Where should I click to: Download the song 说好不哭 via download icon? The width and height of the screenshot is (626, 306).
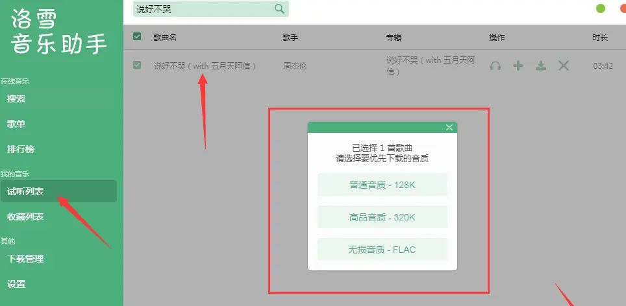540,65
